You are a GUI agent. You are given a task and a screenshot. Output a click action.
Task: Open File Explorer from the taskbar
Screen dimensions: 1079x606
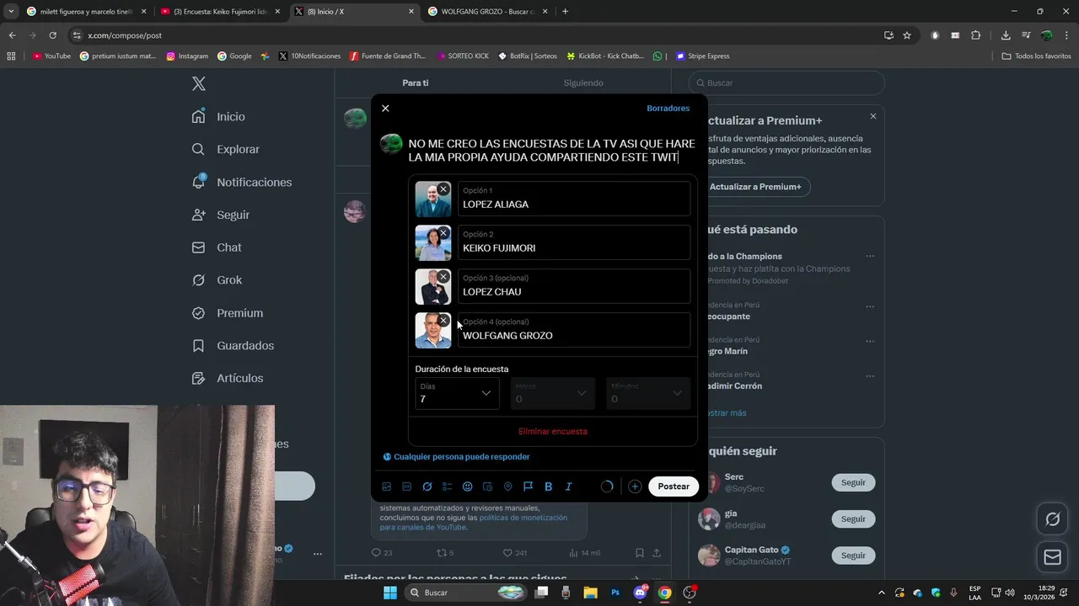[590, 593]
